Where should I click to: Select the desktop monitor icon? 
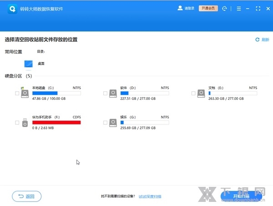(28, 64)
